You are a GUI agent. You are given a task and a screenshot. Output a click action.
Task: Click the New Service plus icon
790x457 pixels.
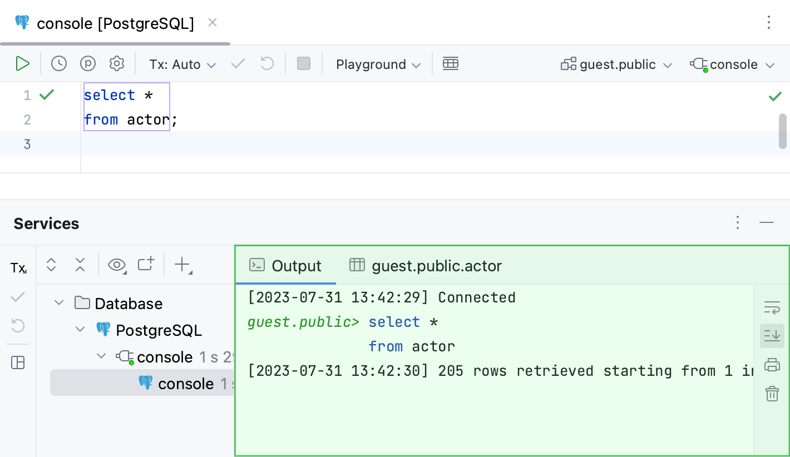(182, 265)
